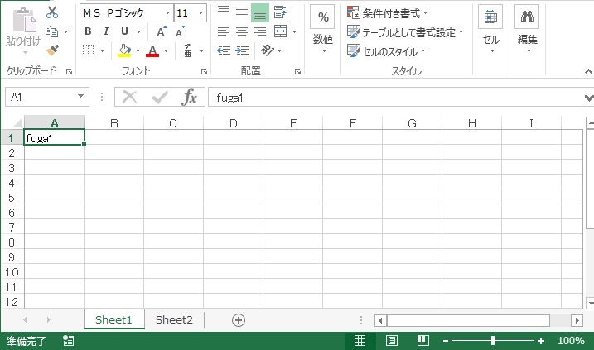Expand fill color dropdown arrow
Screen dimensions: 594x350
coord(138,50)
